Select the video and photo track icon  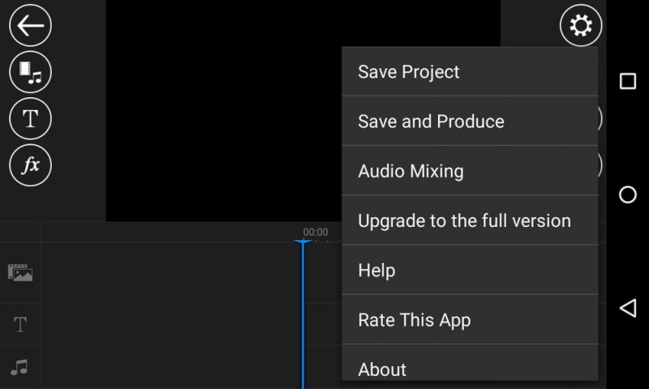[20, 273]
